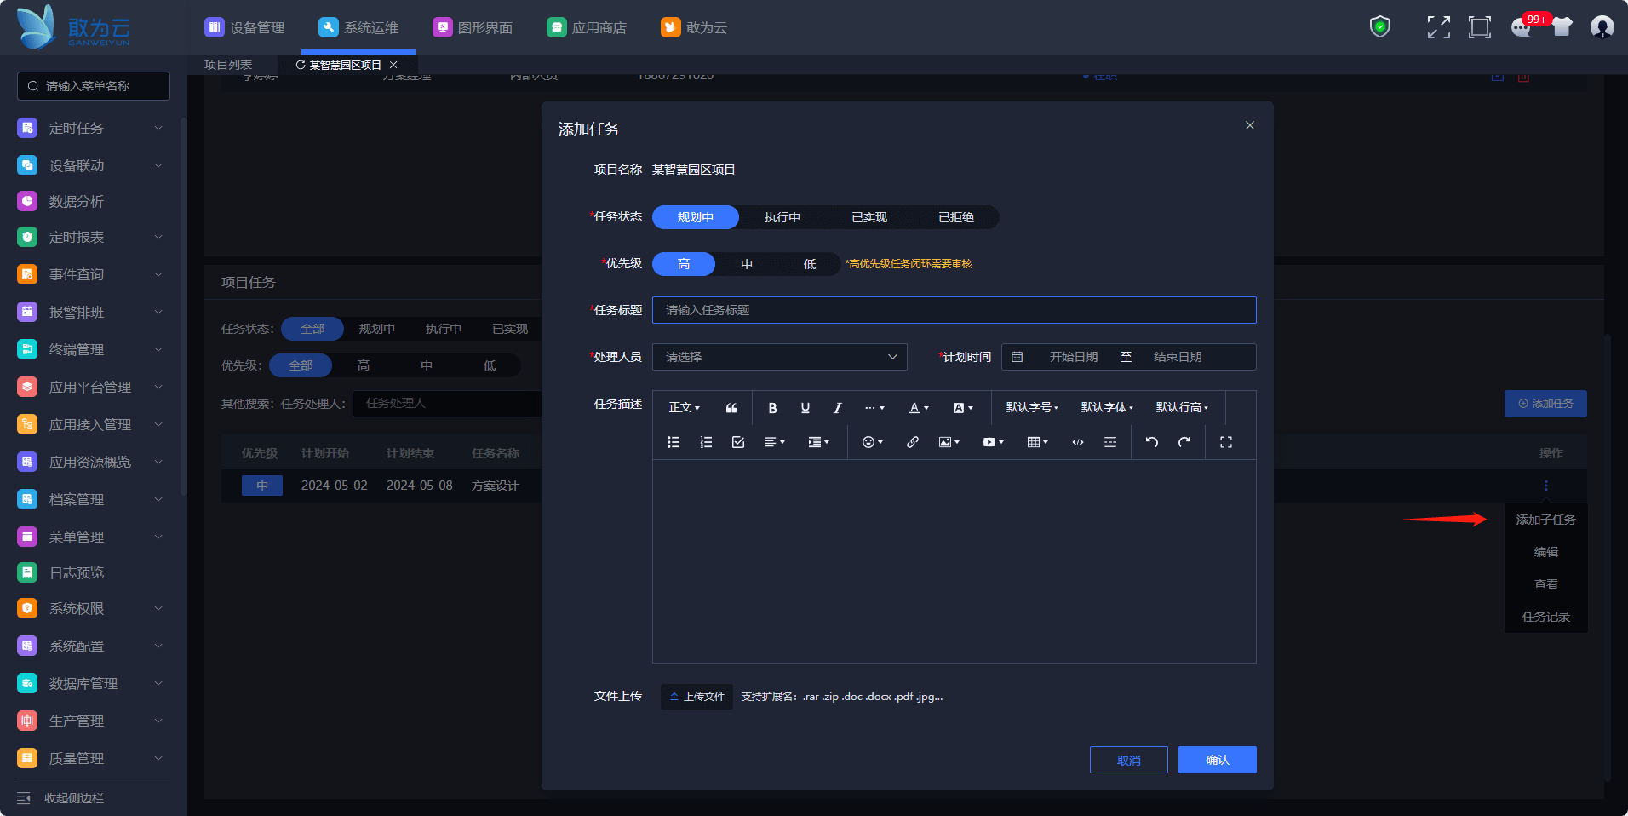Open the 设备管理 top menu
Image resolution: width=1628 pixels, height=816 pixels.
[x=245, y=27]
